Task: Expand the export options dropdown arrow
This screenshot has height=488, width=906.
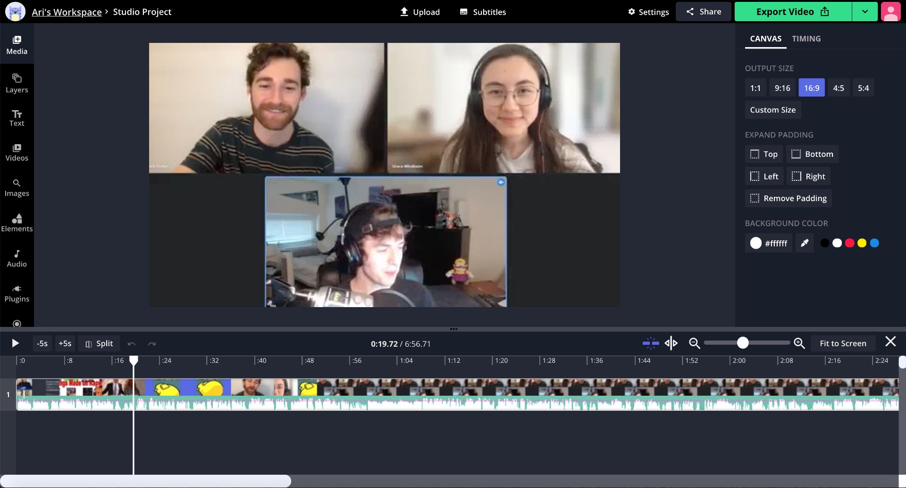Action: pos(865,12)
